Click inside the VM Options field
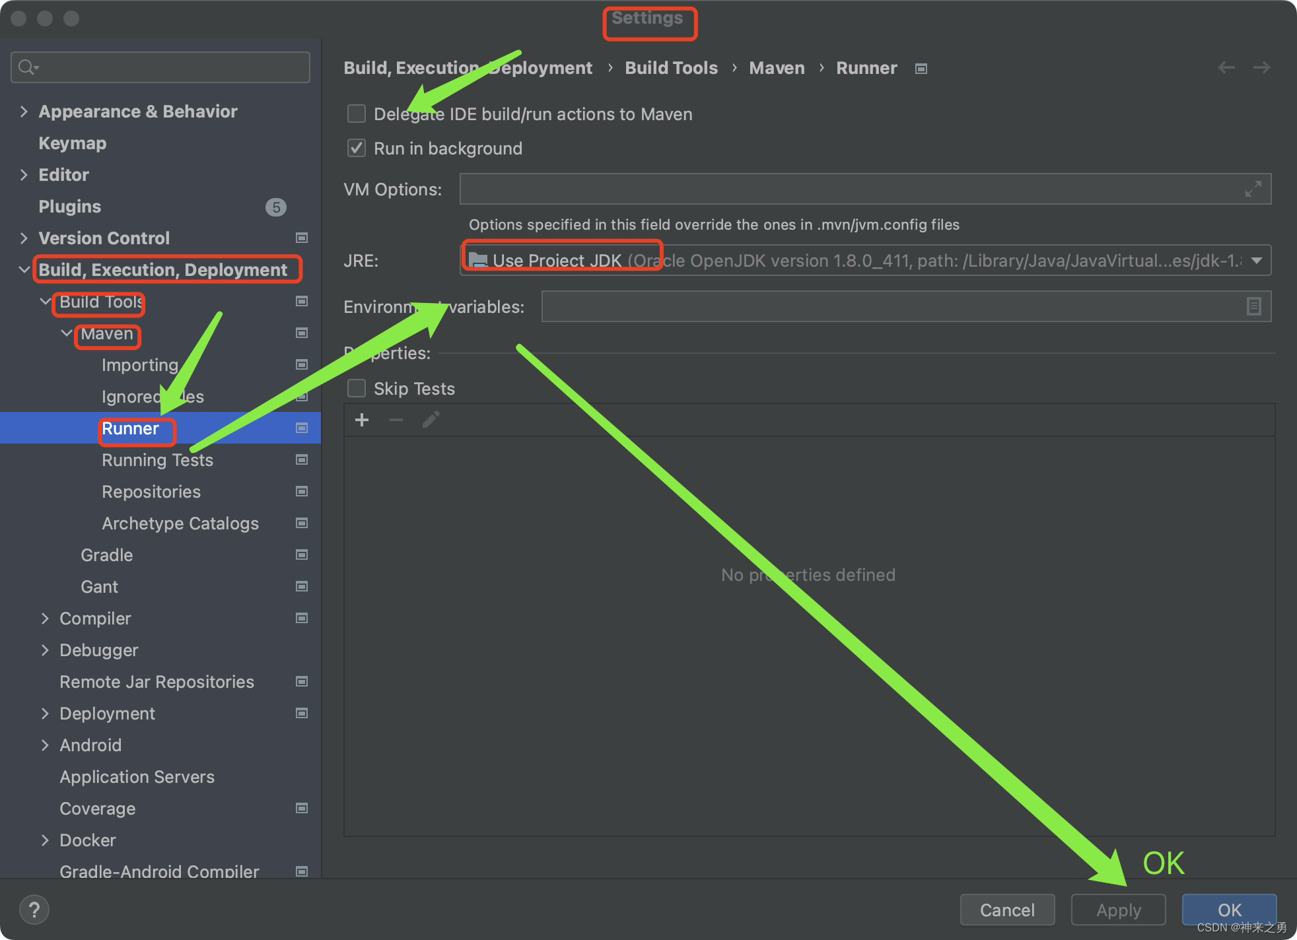The height and width of the screenshot is (940, 1297). [x=792, y=189]
